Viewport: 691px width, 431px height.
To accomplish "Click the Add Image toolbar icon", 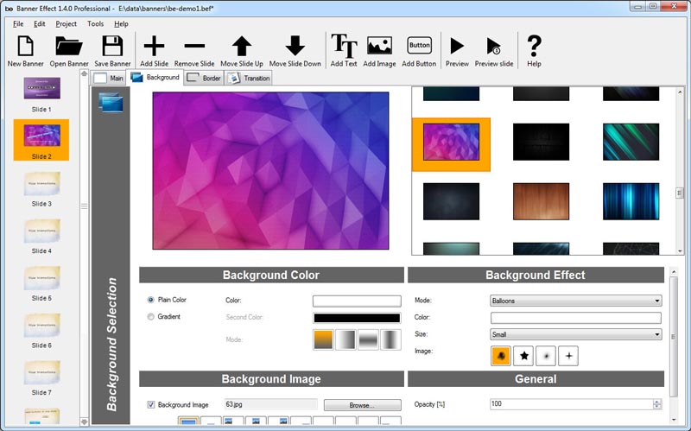I will click(380, 47).
